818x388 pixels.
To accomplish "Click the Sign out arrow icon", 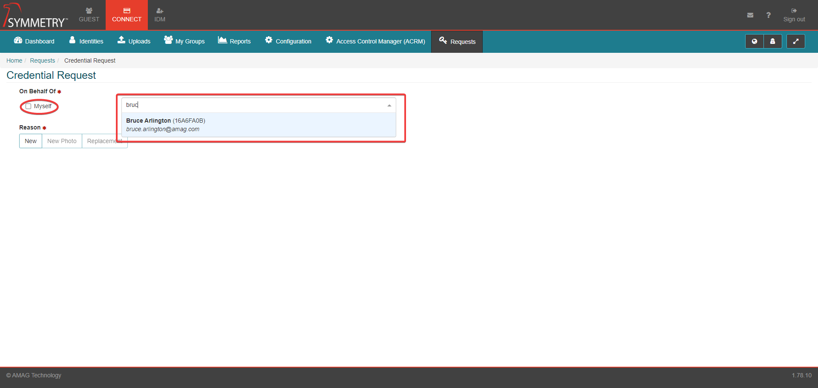I will click(x=794, y=11).
